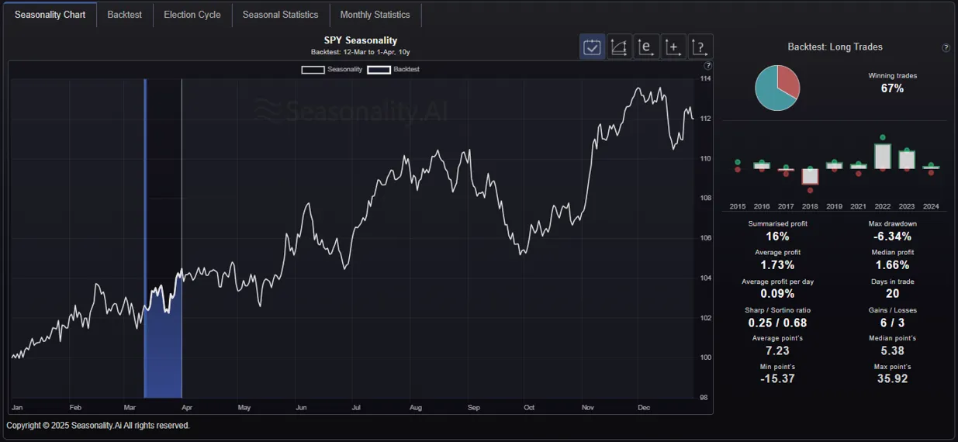Open the Backtest tab
Screen dimensions: 958x442
click(x=125, y=15)
